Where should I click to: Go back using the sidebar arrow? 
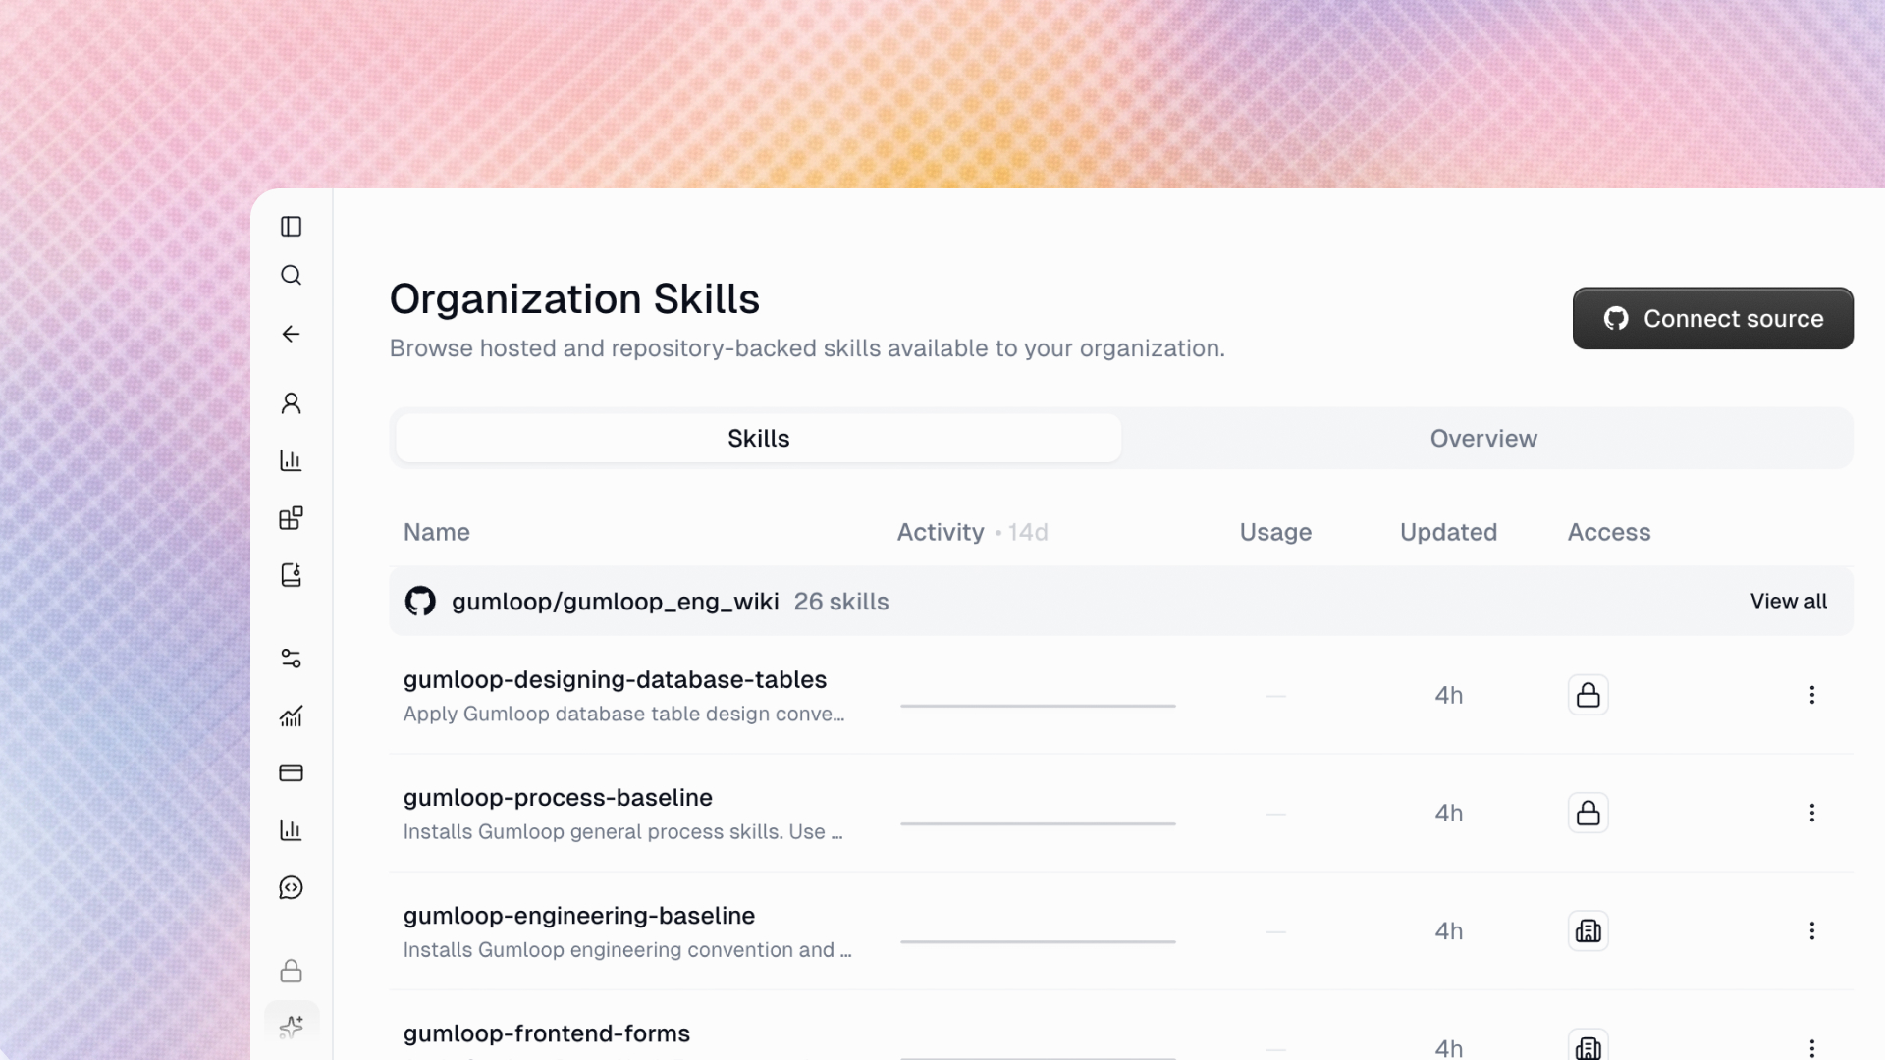coord(291,334)
